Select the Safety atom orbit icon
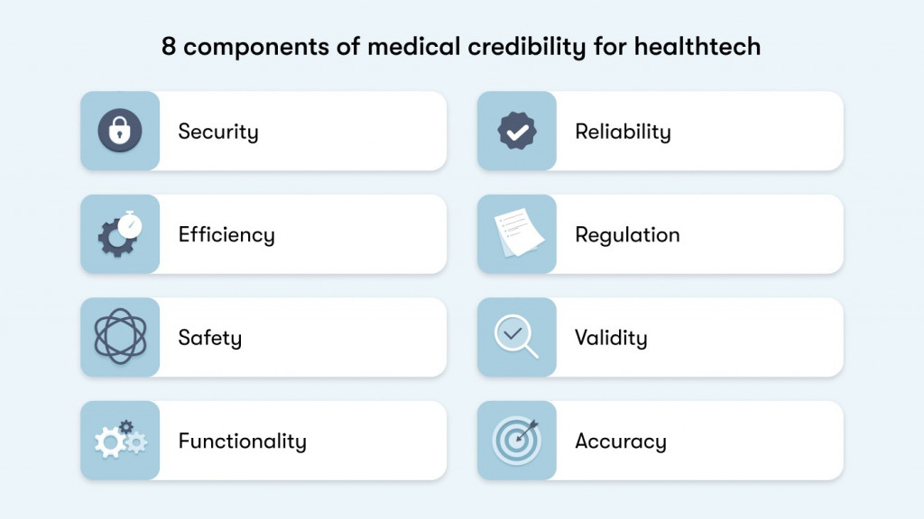 click(120, 337)
